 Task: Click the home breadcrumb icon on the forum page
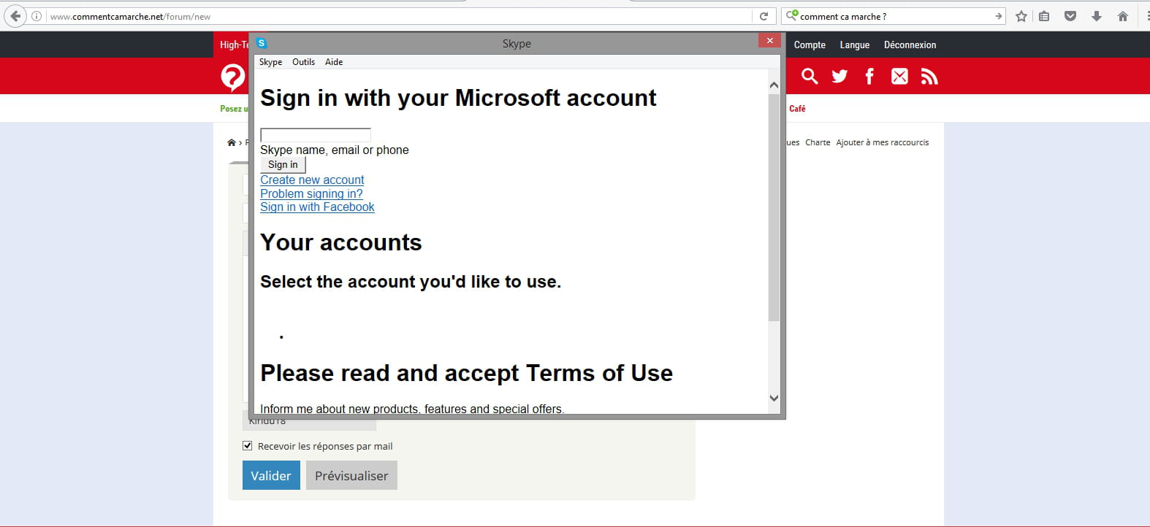click(232, 142)
